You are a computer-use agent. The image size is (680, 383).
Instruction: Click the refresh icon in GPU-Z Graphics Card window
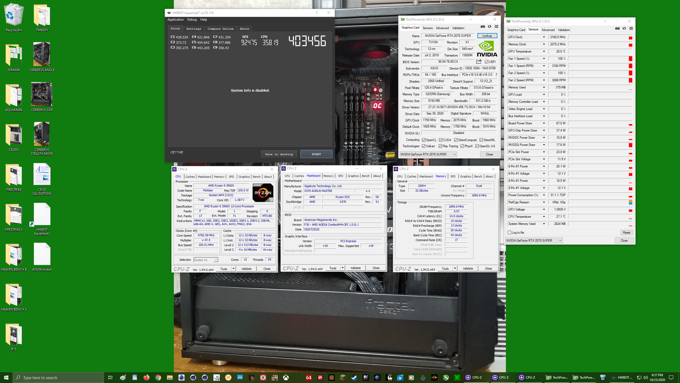(x=489, y=27)
